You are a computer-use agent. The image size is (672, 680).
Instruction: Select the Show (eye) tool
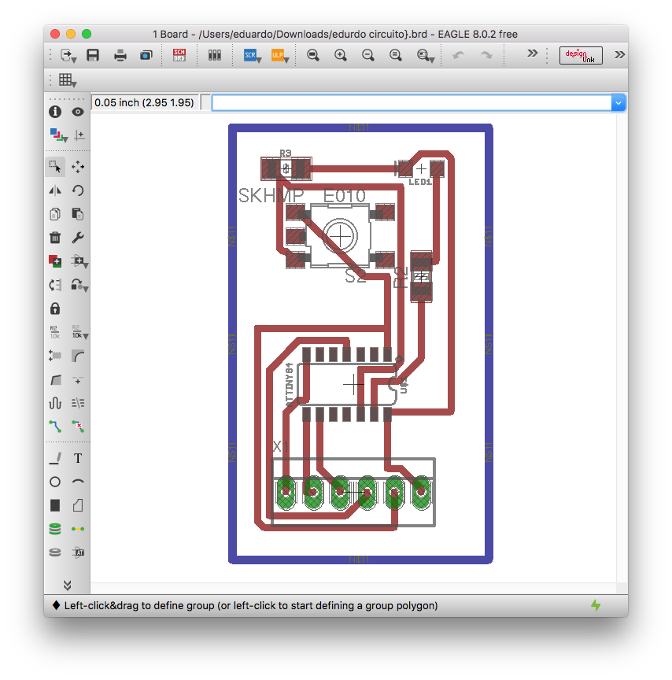(x=78, y=112)
